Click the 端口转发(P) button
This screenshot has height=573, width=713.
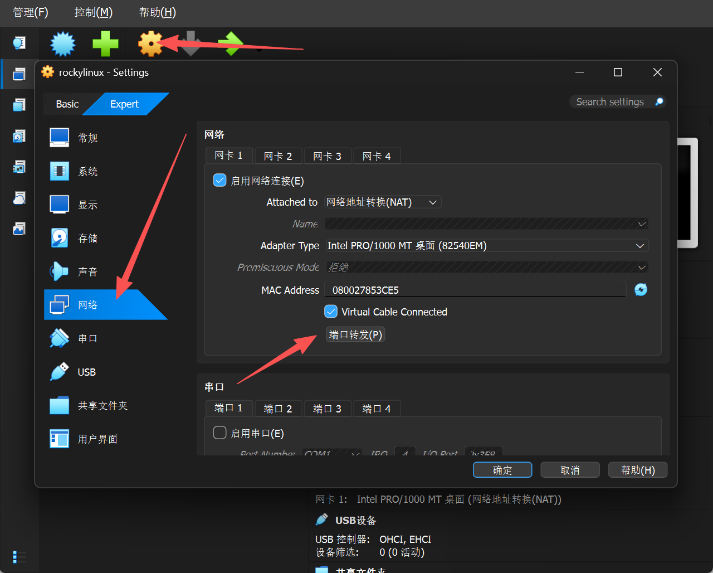tap(355, 334)
